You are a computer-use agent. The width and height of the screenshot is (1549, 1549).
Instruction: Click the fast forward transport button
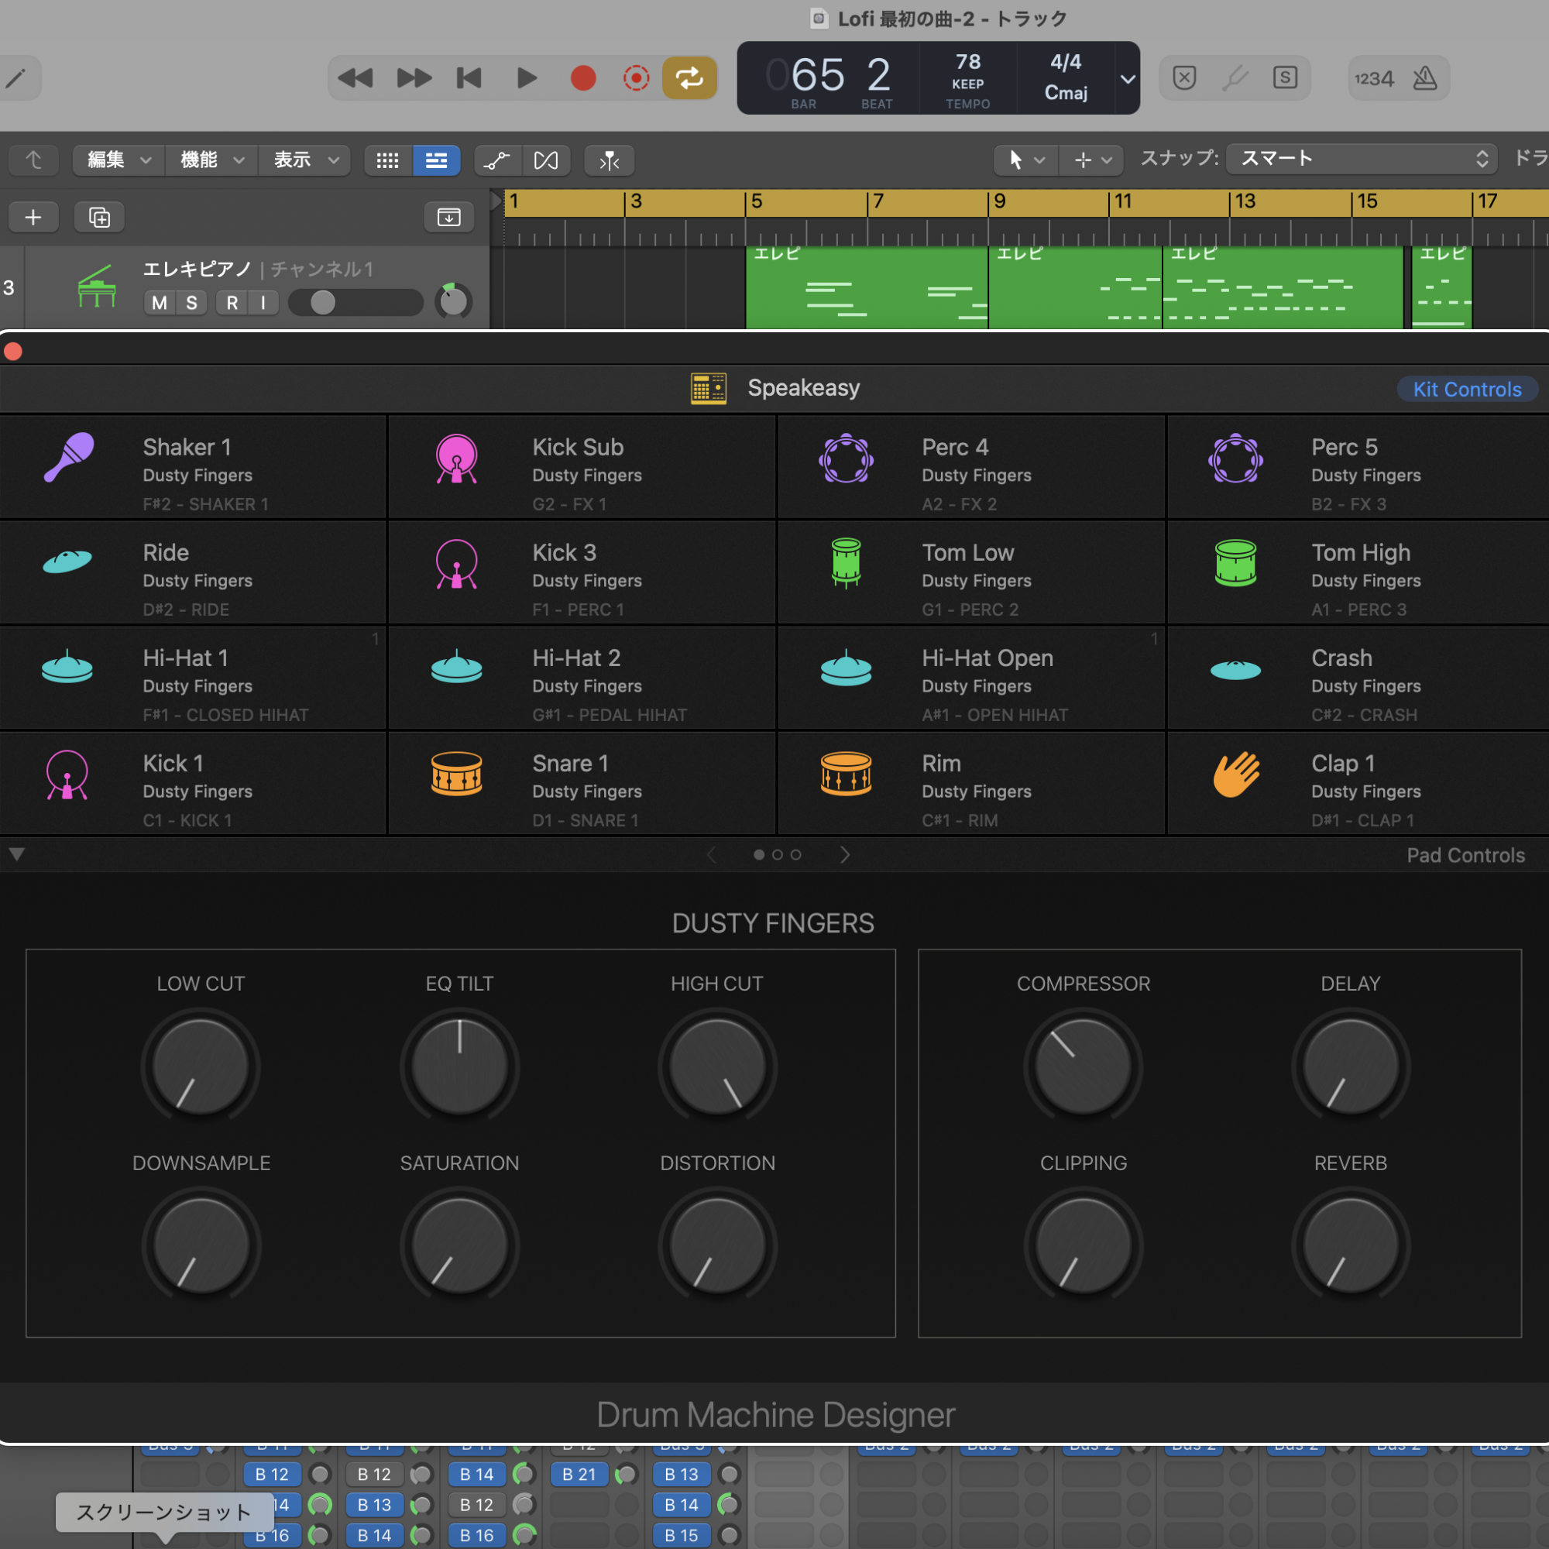414,77
